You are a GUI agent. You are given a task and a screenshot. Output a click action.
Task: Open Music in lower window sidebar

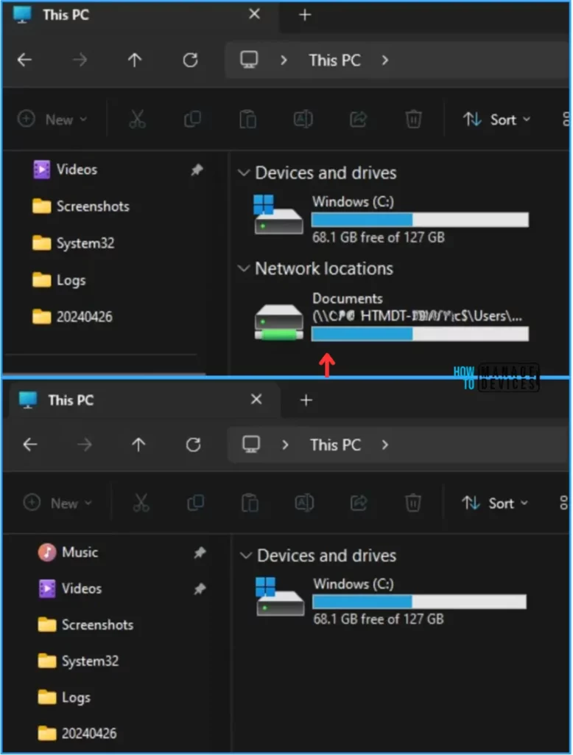68,552
